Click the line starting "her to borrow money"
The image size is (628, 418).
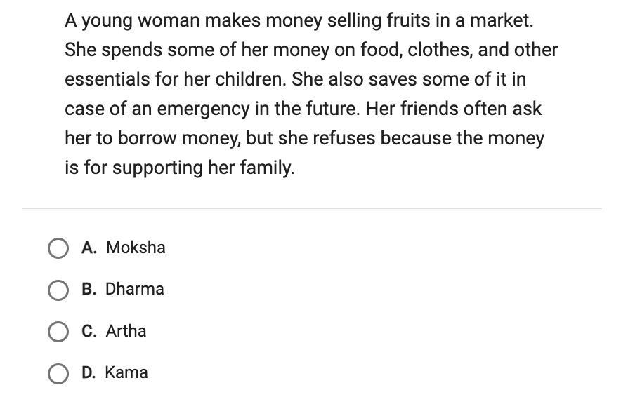pos(304,138)
